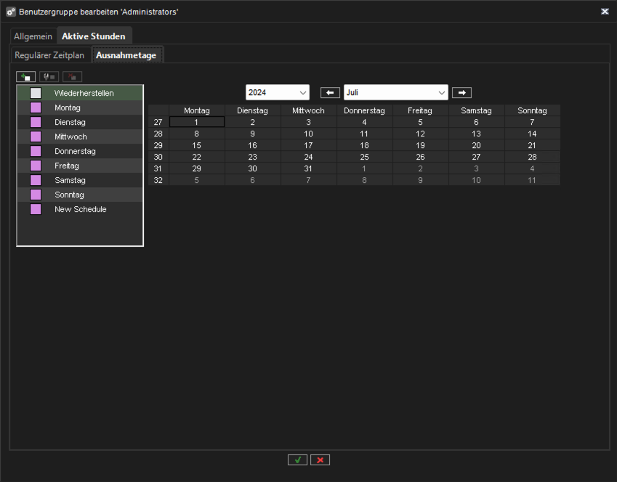
Task: Select day 17 in the calendar
Action: (x=308, y=145)
